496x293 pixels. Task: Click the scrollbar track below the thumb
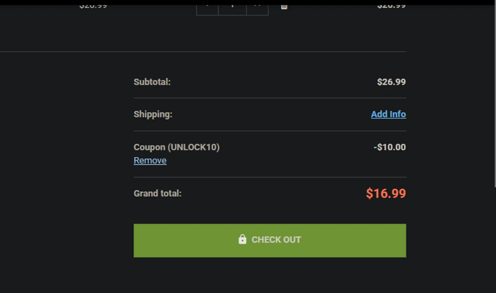(x=495, y=241)
